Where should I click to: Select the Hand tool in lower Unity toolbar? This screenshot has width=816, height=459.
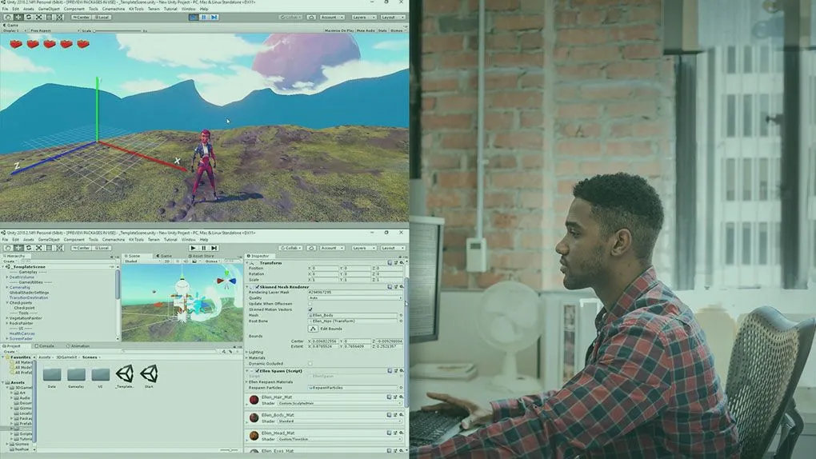point(8,248)
